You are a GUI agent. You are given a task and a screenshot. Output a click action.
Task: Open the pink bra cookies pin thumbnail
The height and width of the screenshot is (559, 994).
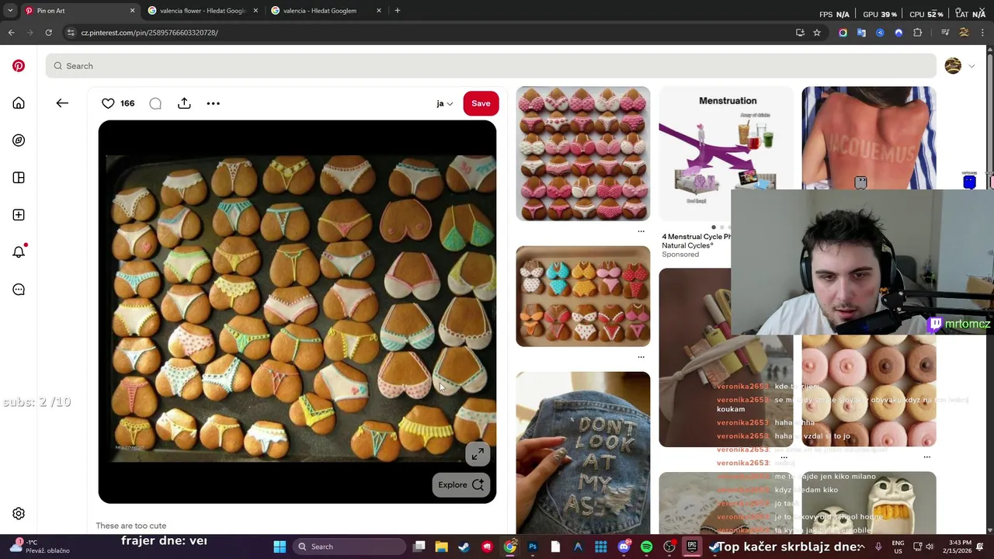583,154
